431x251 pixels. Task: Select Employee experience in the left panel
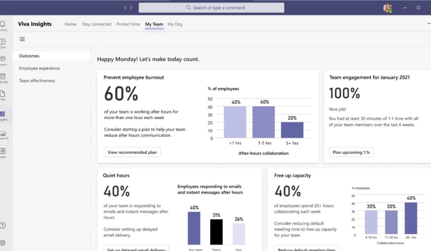pos(39,68)
